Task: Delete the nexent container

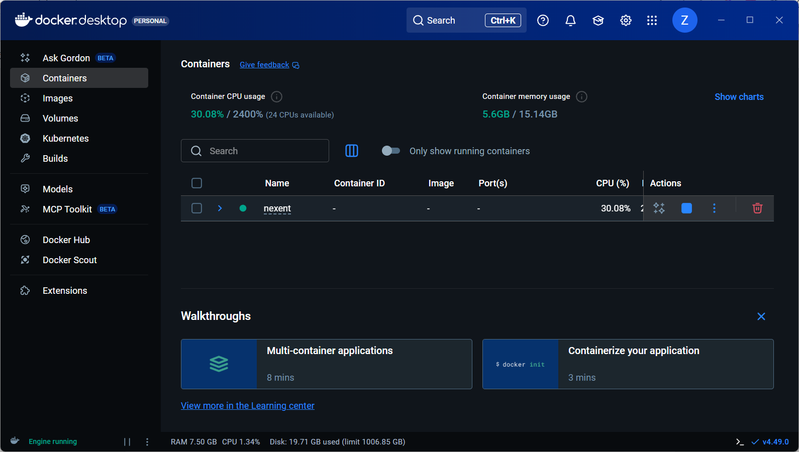Action: pos(757,208)
